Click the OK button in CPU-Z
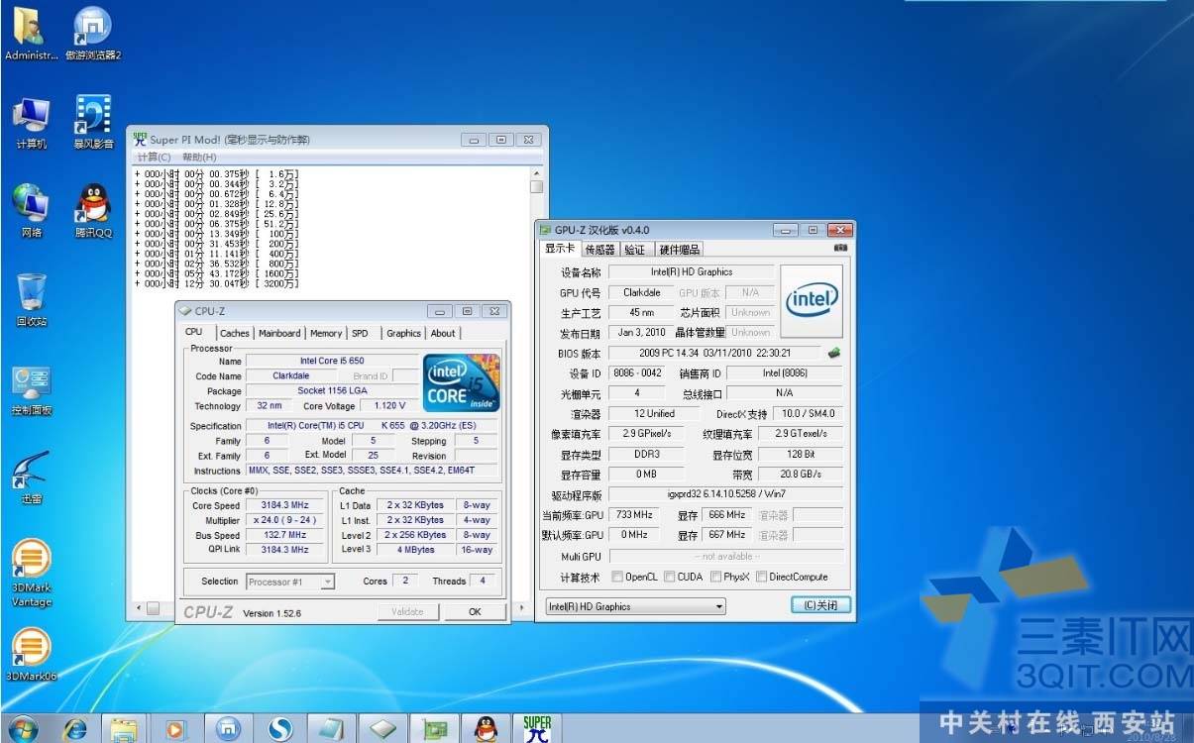This screenshot has width=1194, height=743. [x=475, y=611]
